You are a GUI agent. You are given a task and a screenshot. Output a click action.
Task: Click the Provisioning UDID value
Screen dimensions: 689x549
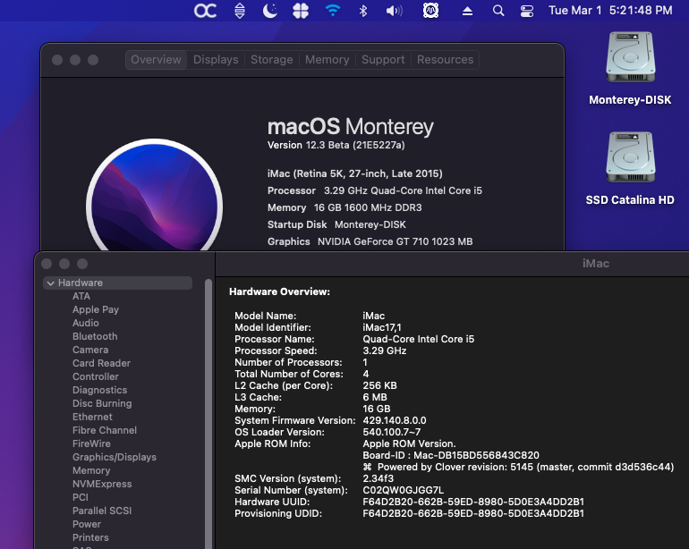click(x=473, y=513)
